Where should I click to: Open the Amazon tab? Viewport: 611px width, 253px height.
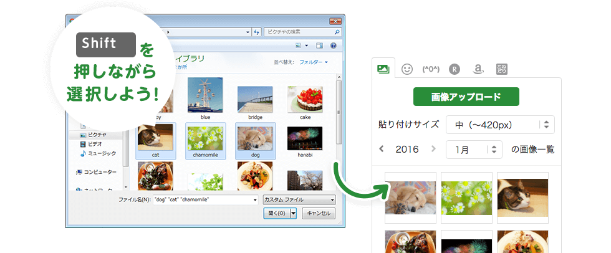click(478, 69)
